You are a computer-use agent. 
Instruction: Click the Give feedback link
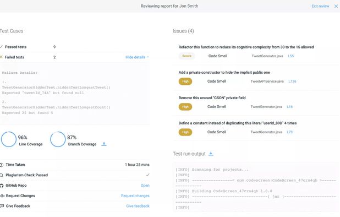tap(138, 206)
